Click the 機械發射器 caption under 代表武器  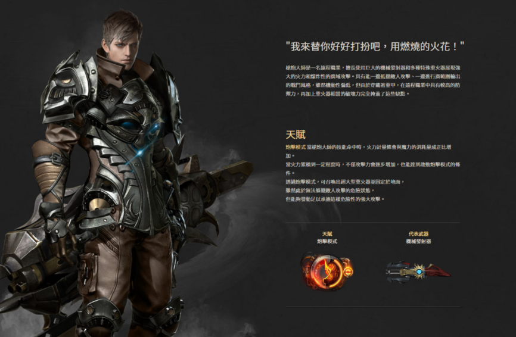[x=418, y=241]
